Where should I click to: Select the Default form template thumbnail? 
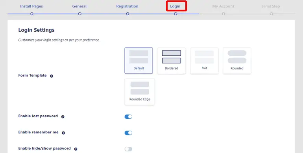(139, 60)
